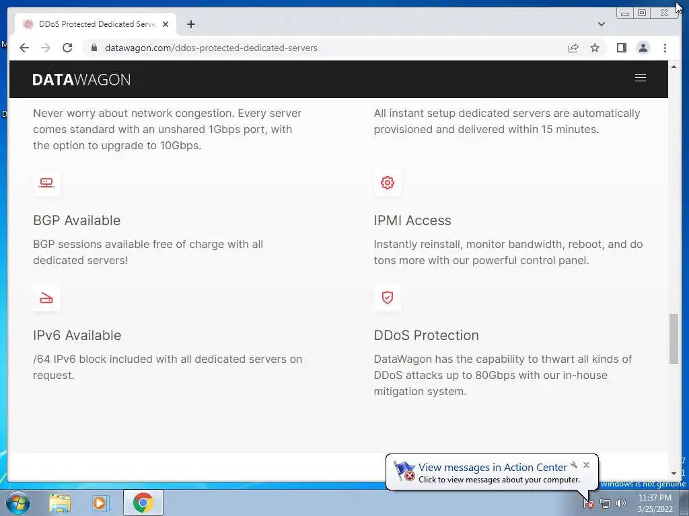The width and height of the screenshot is (689, 516).
Task: Click the Action Center flag tray icon
Action: click(588, 503)
